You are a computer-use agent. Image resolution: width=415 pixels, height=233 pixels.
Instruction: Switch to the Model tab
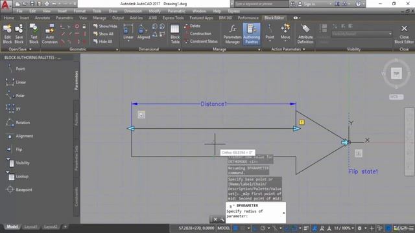click(x=12, y=227)
